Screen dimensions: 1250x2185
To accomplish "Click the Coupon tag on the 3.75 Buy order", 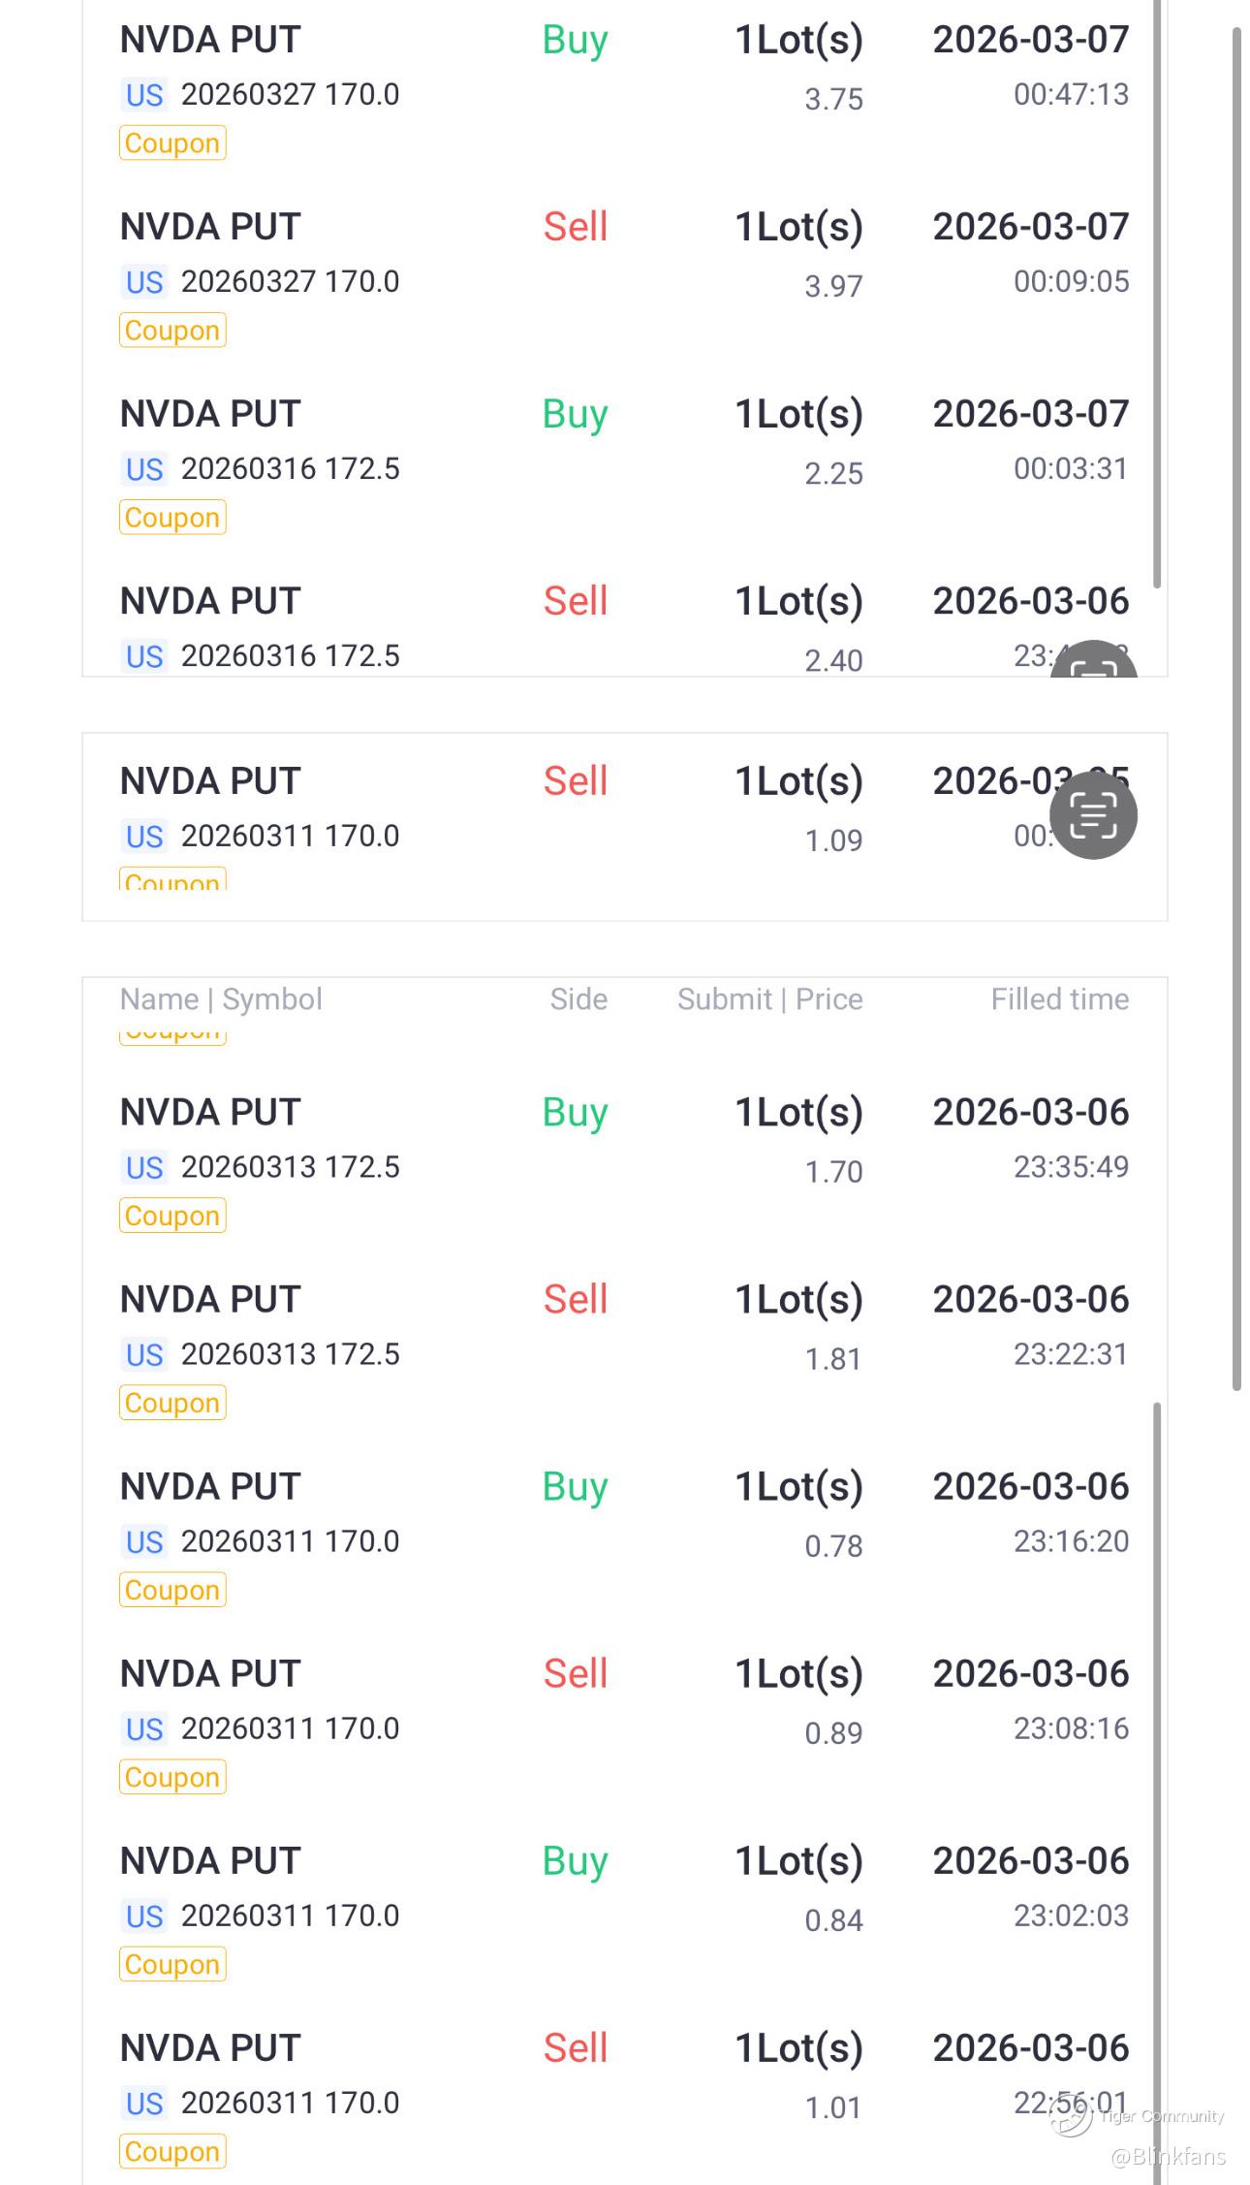I will (x=172, y=143).
